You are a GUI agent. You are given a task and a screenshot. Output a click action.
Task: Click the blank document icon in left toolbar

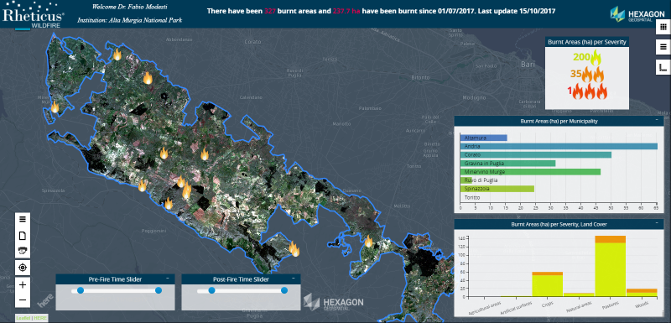23,235
